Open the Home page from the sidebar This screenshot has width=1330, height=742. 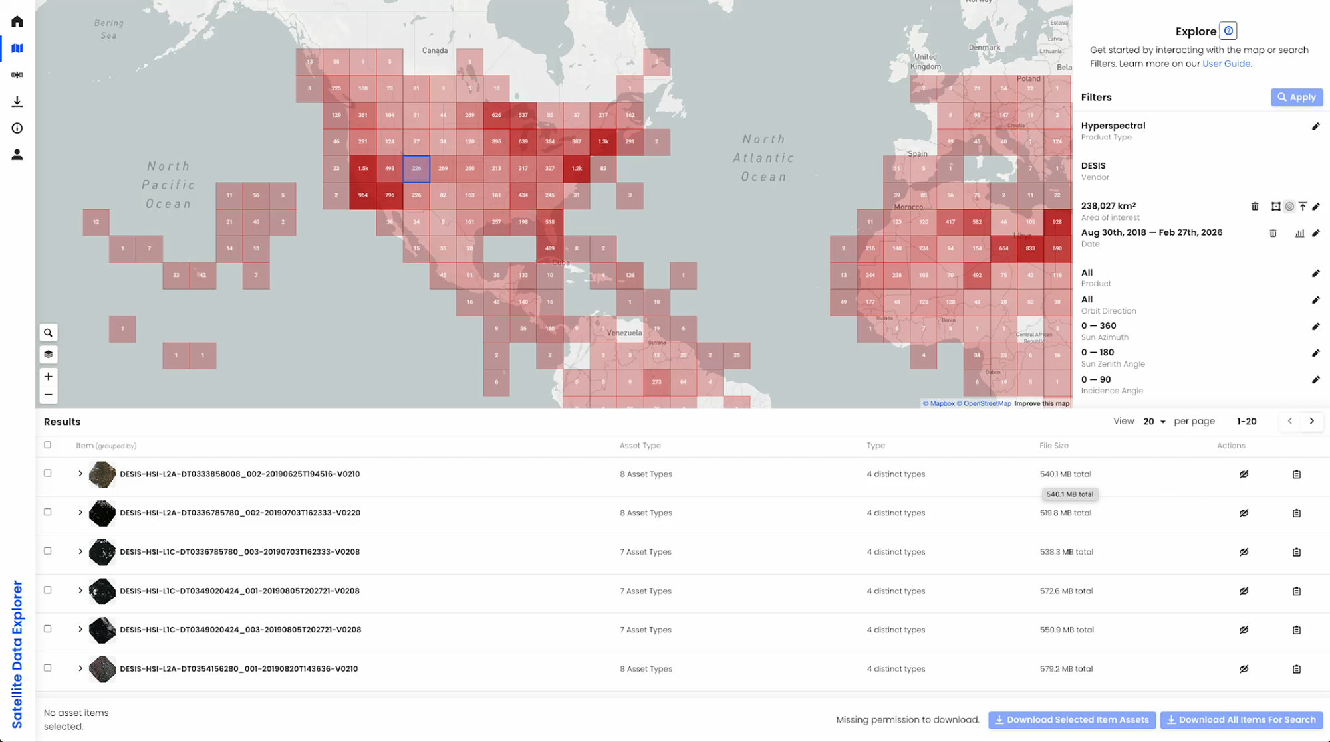(17, 21)
